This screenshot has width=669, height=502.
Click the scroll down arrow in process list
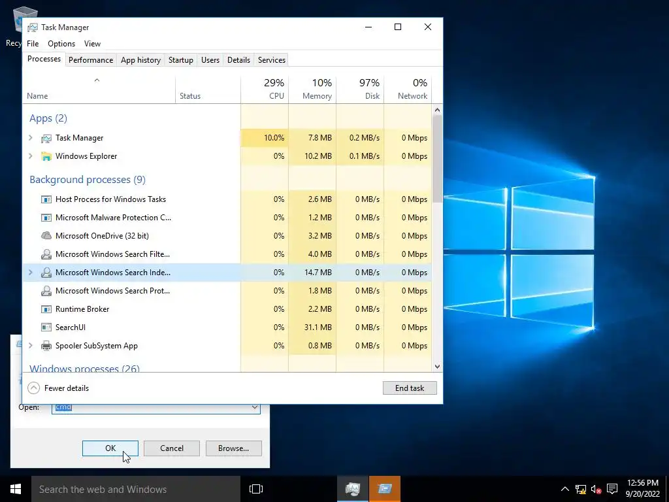click(x=437, y=367)
